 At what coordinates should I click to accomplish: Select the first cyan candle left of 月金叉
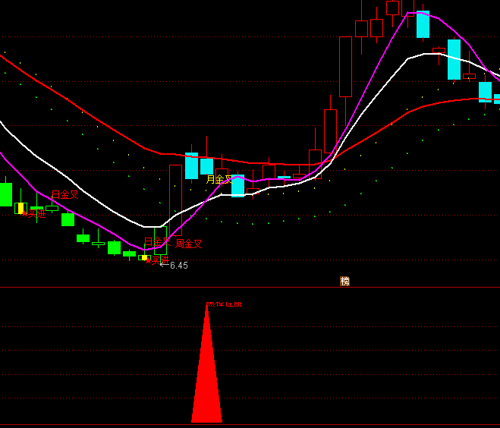point(206,166)
